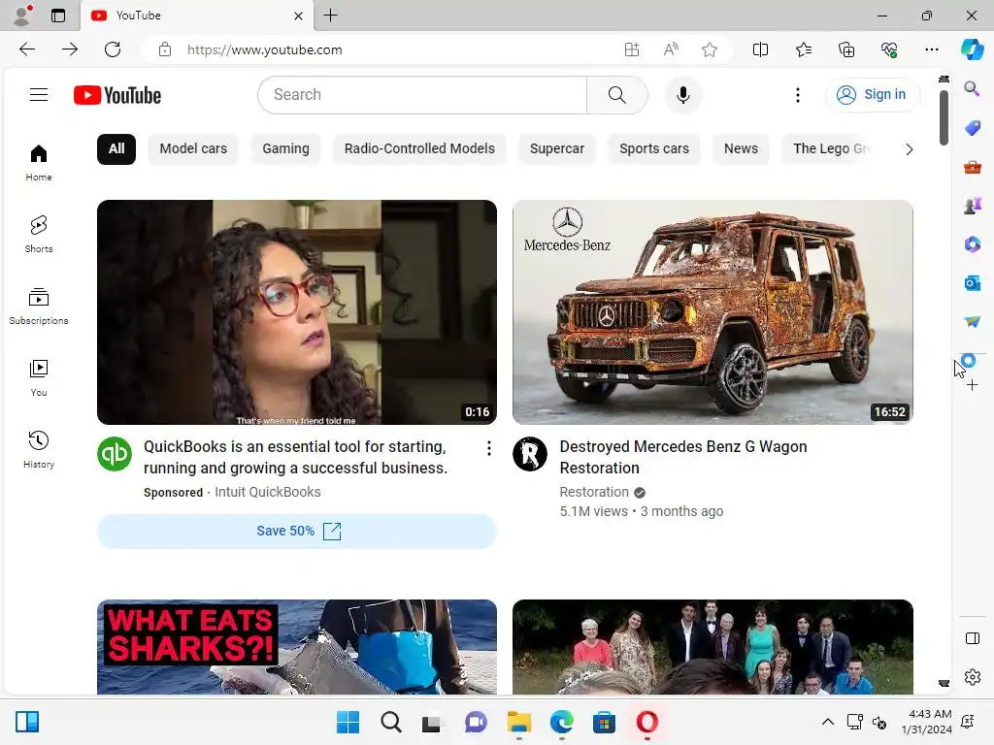Screen dimensions: 994x745
Task: Open Outlook in Edge sidebar
Action: 972,282
